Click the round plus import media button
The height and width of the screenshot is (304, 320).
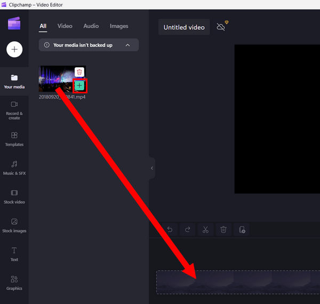coord(14,50)
